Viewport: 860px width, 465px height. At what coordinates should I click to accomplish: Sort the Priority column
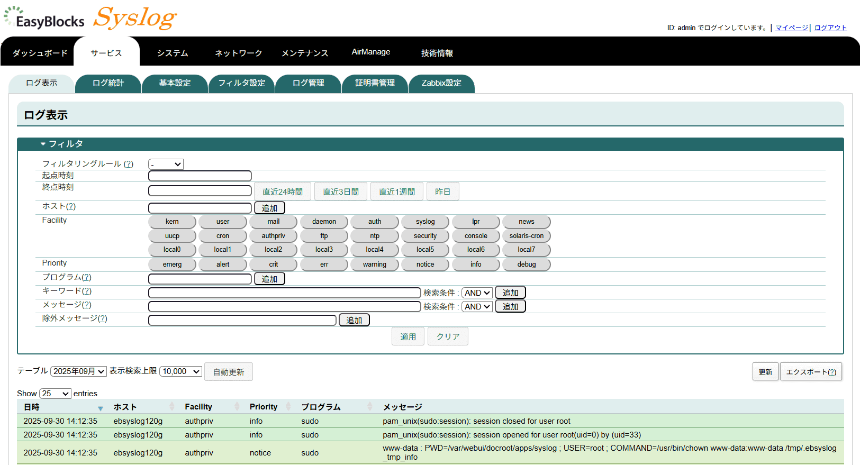288,407
